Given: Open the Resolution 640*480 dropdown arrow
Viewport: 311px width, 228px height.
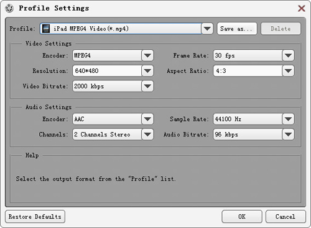Looking at the screenshot, I should pos(147,71).
